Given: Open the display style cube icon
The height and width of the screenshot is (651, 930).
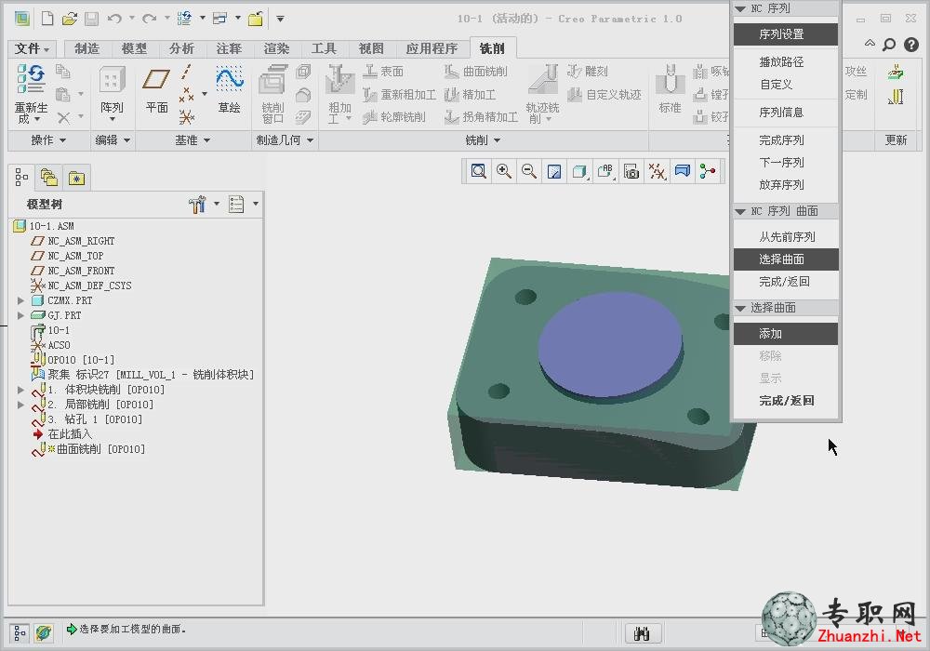Looking at the screenshot, I should click(579, 172).
